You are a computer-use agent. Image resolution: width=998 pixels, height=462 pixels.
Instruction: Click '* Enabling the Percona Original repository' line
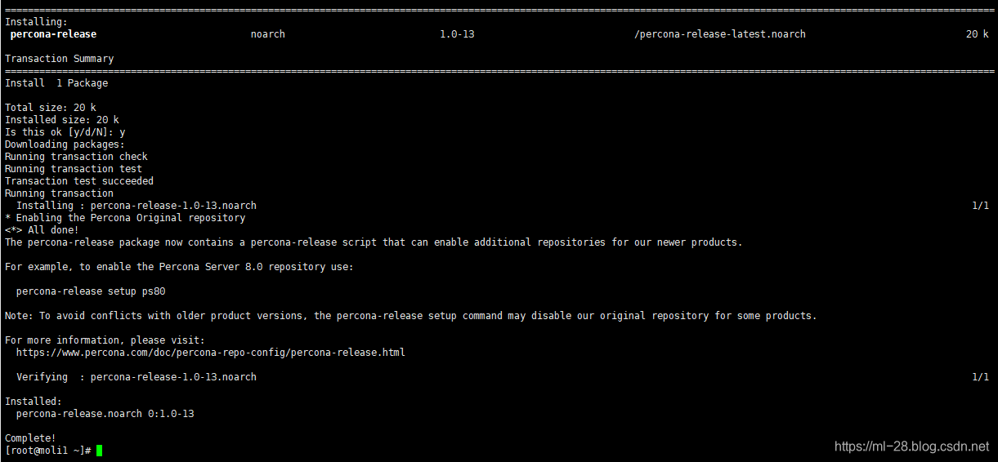[125, 218]
